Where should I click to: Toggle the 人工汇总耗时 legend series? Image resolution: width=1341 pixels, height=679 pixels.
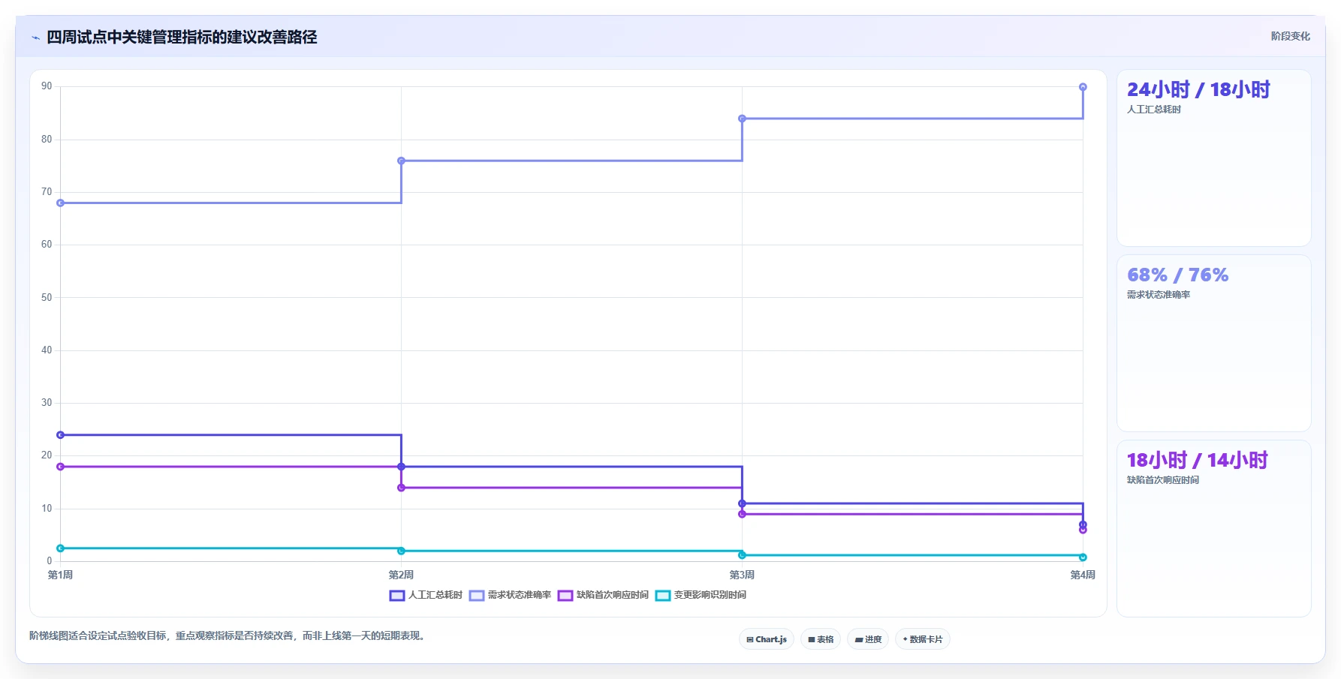point(426,595)
